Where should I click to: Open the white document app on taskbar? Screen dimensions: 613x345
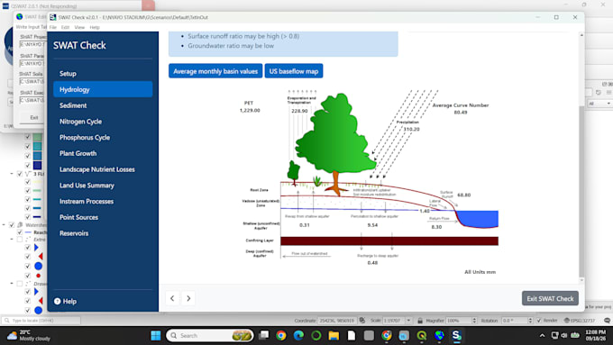[351, 336]
